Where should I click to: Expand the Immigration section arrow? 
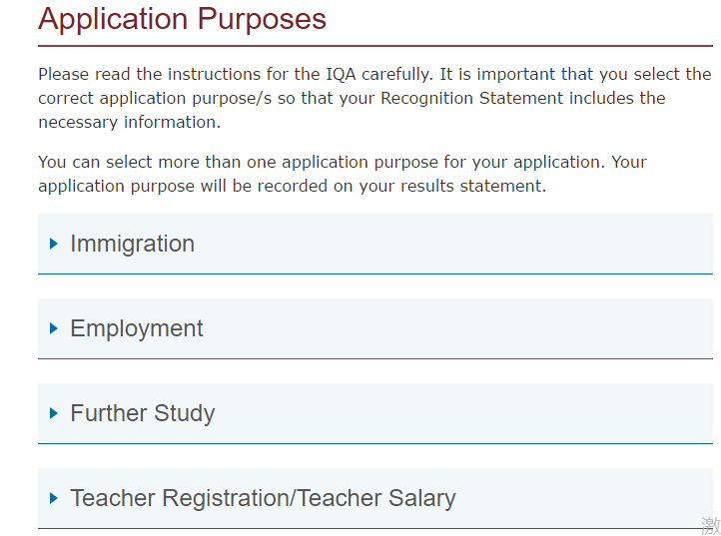[54, 244]
